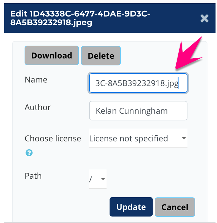Click the Download button
The width and height of the screenshot is (217, 223).
coord(52,55)
